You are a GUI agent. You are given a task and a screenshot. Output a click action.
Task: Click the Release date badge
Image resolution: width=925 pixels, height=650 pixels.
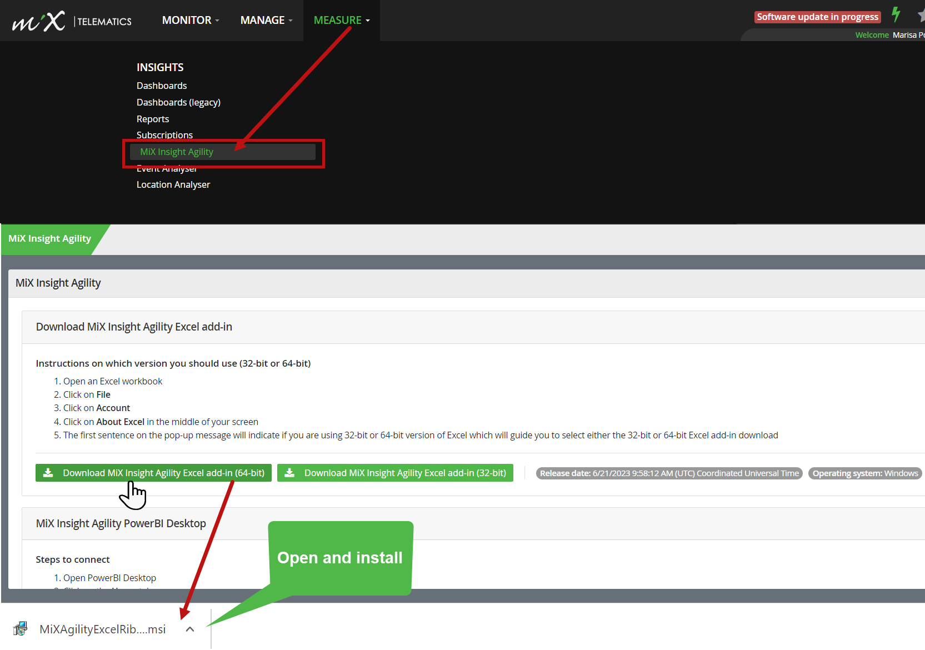669,473
